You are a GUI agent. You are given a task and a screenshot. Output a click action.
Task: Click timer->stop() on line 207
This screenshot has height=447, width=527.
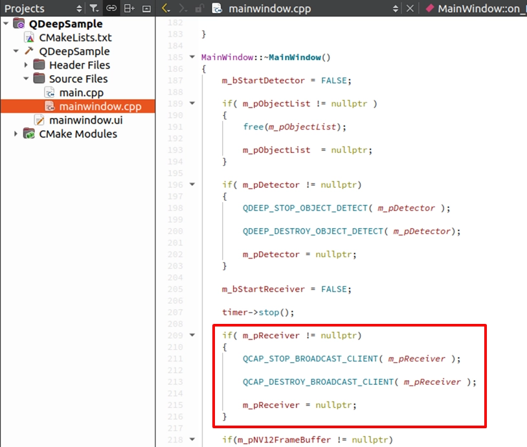coord(258,312)
